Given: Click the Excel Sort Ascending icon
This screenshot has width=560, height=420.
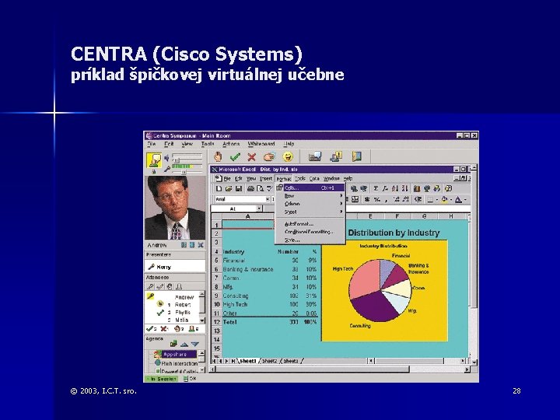Looking at the screenshot, I should coord(394,188).
